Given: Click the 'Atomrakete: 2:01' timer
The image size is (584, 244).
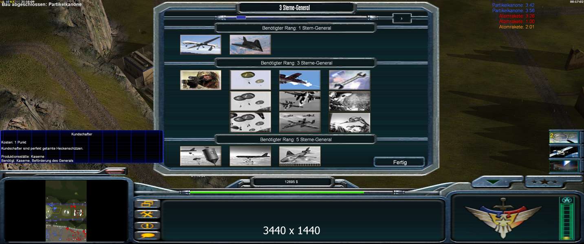Looking at the screenshot, I should [516, 27].
